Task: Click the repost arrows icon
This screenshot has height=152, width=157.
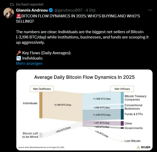Action: click(x=12, y=4)
